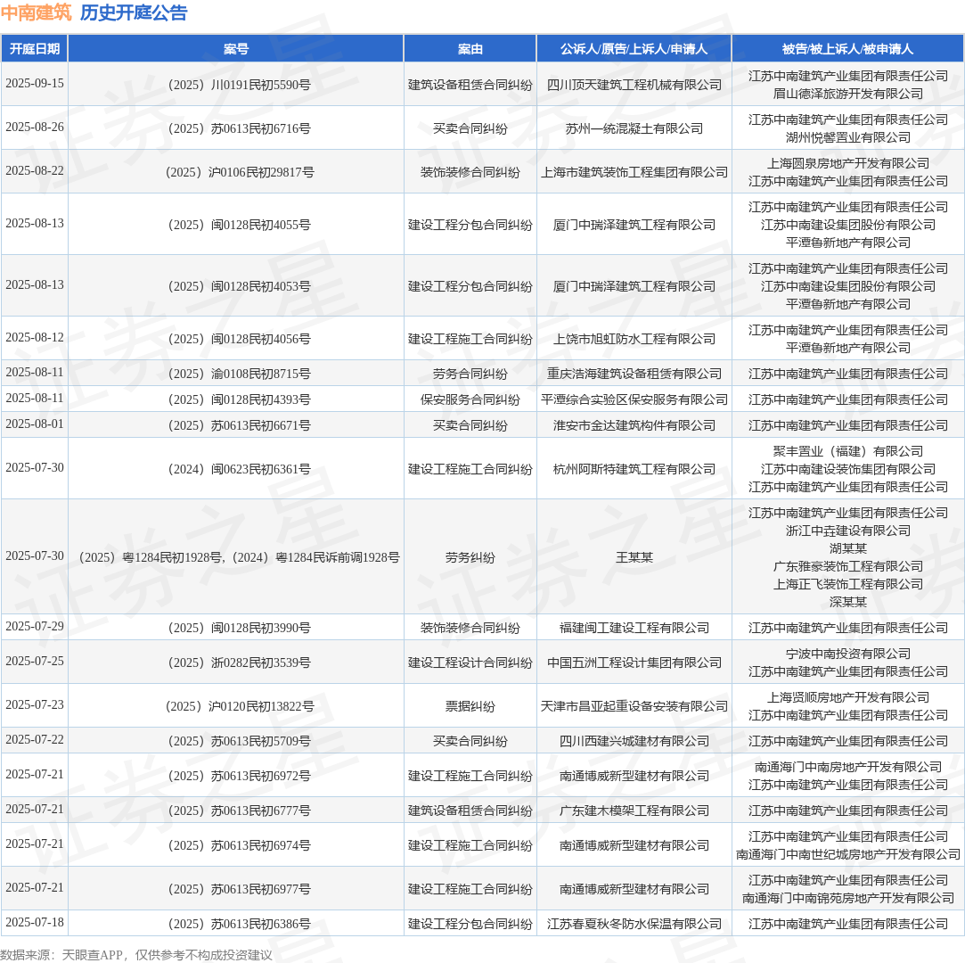Click plaintiff 重庆浩海建筑设备租赁有限公司
This screenshot has width=965, height=963.
[x=634, y=374]
